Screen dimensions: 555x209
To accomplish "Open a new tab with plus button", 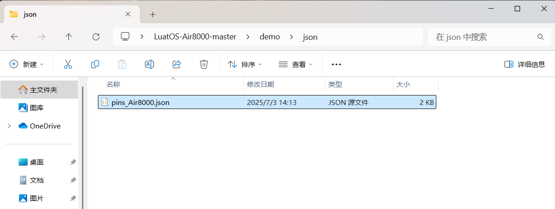I will click(153, 14).
